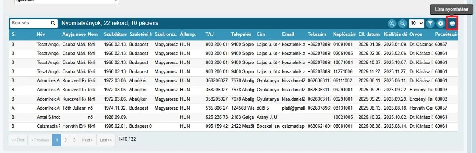Focus the Keresés search field
Screen dimensions: 476x153
(x=30, y=23)
